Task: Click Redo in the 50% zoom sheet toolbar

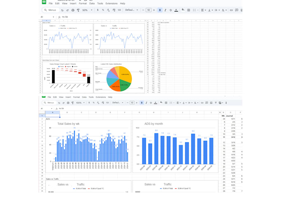Action: (67, 10)
